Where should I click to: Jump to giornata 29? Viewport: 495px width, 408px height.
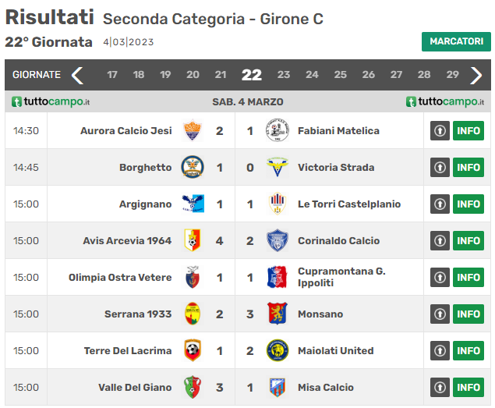click(452, 75)
